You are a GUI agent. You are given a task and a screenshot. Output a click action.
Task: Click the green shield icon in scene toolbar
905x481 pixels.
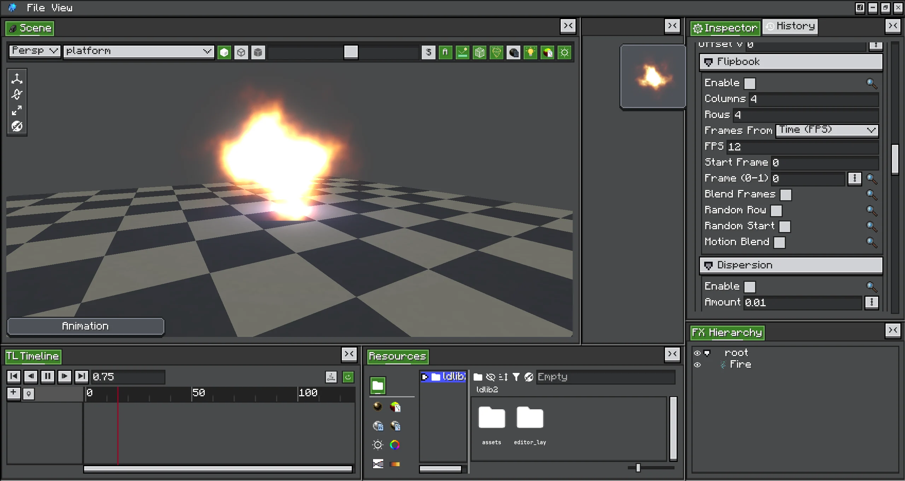[496, 53]
